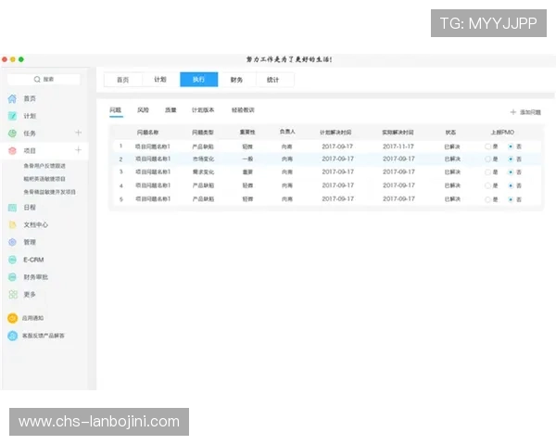556x445 pixels.
Task: Select 是 radio button in row 5
Action: [x=488, y=199]
